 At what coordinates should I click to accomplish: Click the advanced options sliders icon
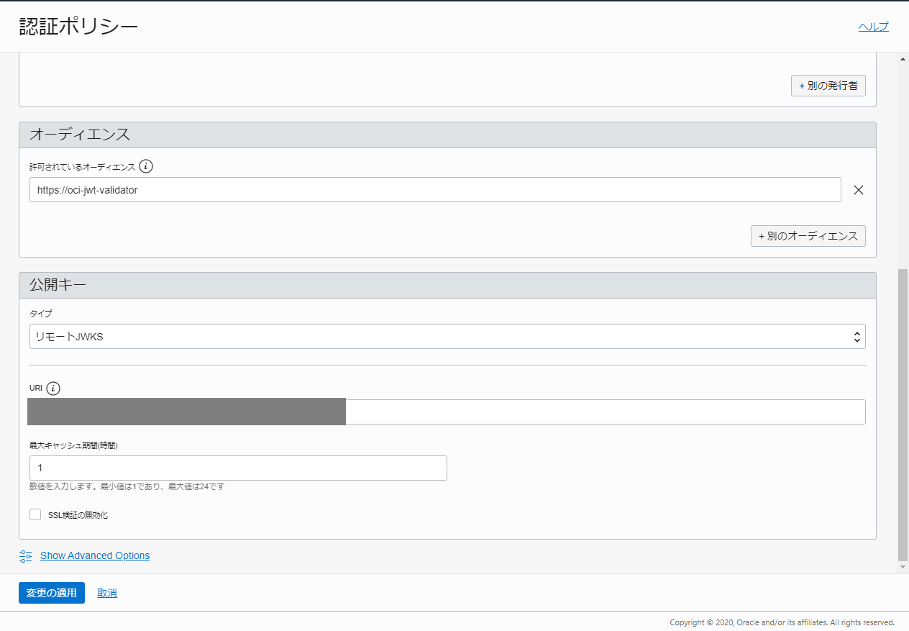pyautogui.click(x=26, y=555)
